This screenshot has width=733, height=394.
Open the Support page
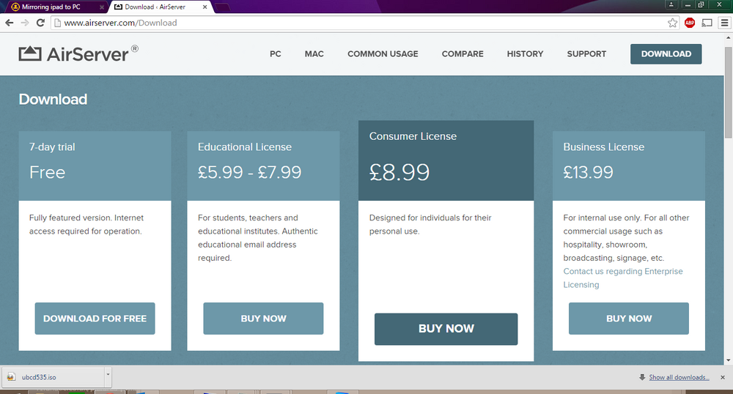coord(586,53)
